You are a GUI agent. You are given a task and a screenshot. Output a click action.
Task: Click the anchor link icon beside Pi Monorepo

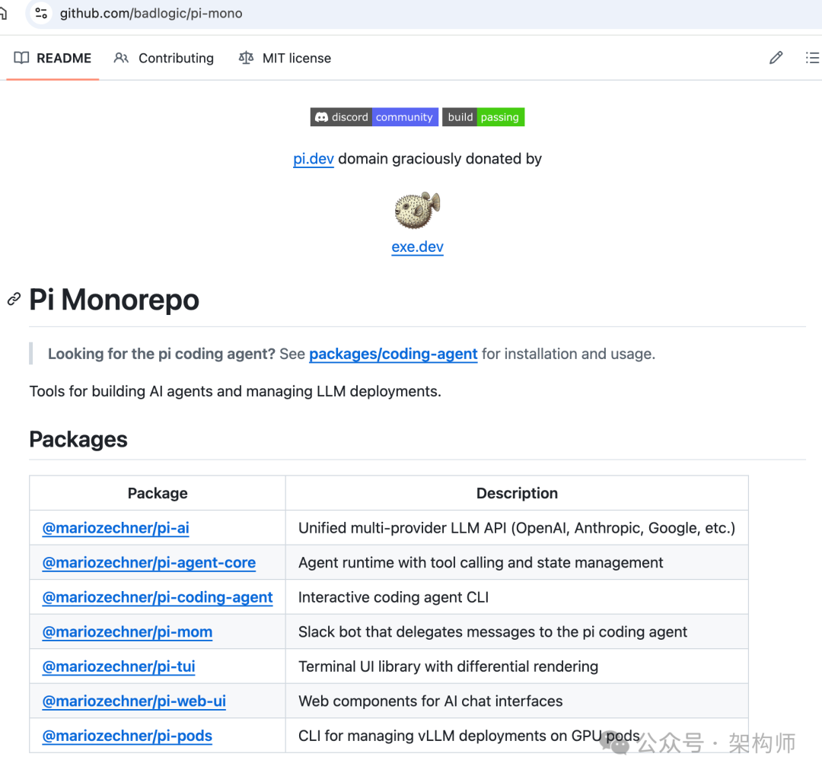coord(13,299)
